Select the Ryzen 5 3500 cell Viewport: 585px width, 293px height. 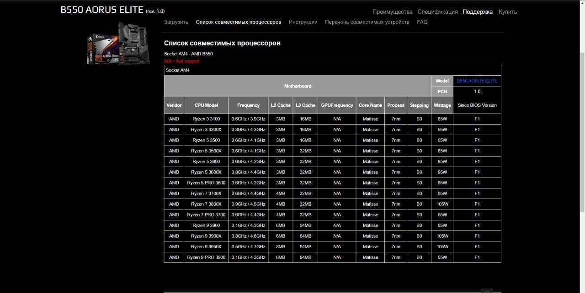point(206,140)
